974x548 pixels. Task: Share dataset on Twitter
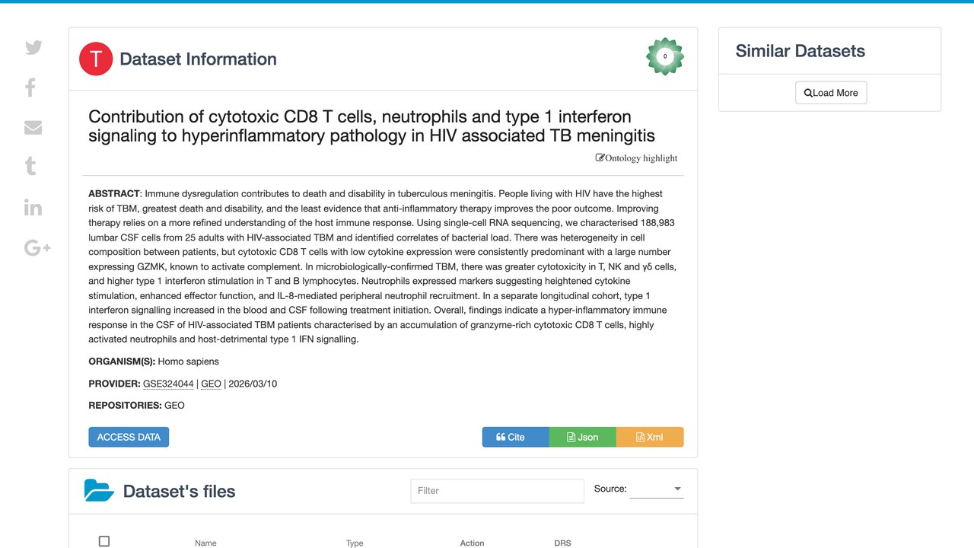point(33,47)
